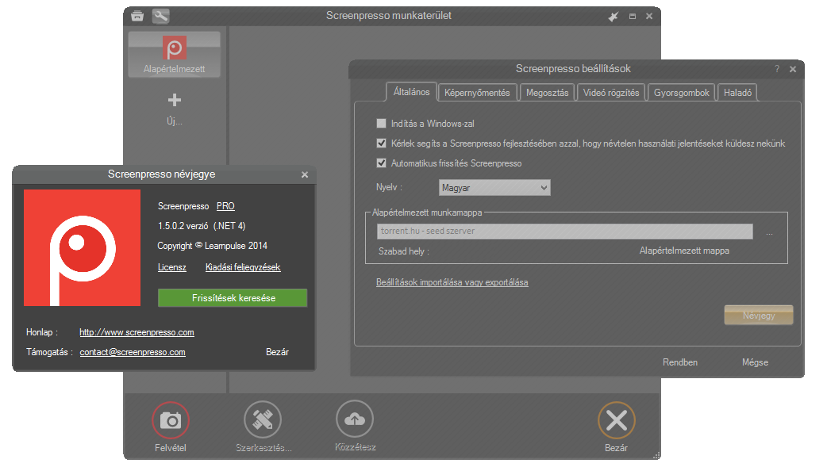Toggle anonymous usage reports checkbox
Image resolution: width=827 pixels, height=467 pixels.
[381, 144]
